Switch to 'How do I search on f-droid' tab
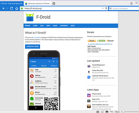 coord(38,3)
